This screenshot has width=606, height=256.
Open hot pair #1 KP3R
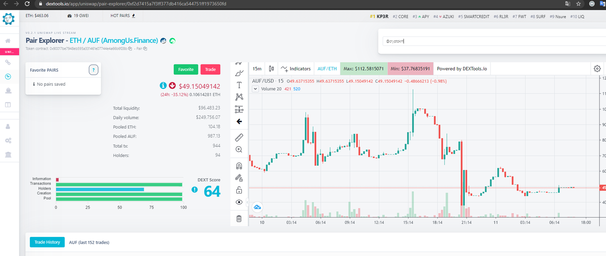379,16
